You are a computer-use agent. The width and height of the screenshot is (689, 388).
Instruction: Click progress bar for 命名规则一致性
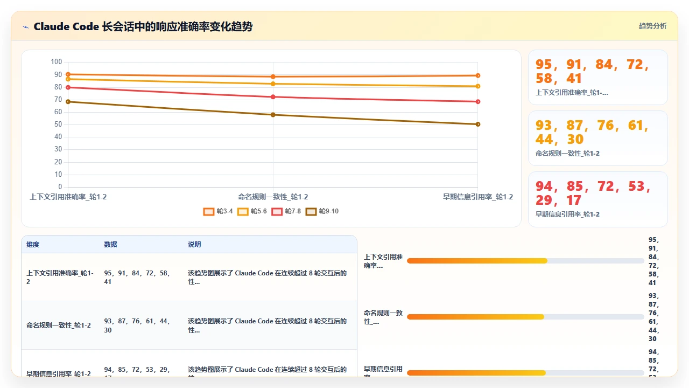pyautogui.click(x=525, y=317)
